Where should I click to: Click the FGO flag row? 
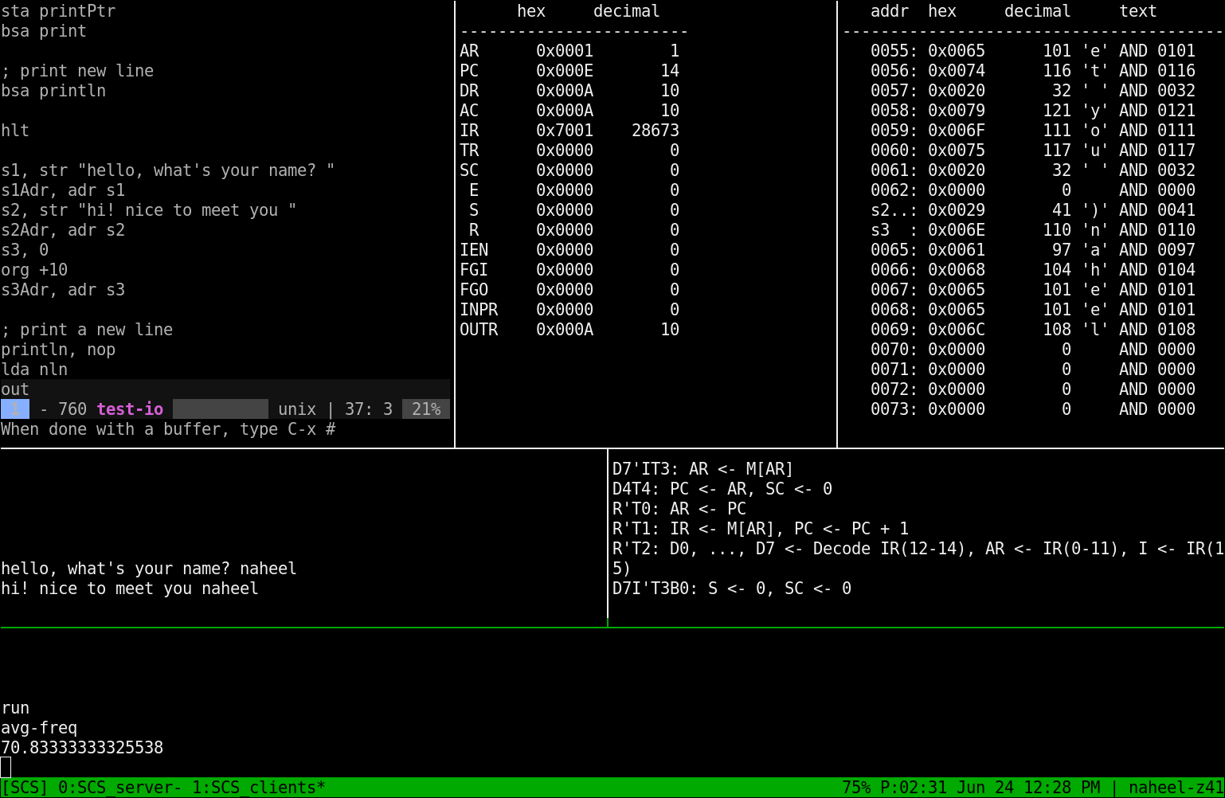(569, 290)
